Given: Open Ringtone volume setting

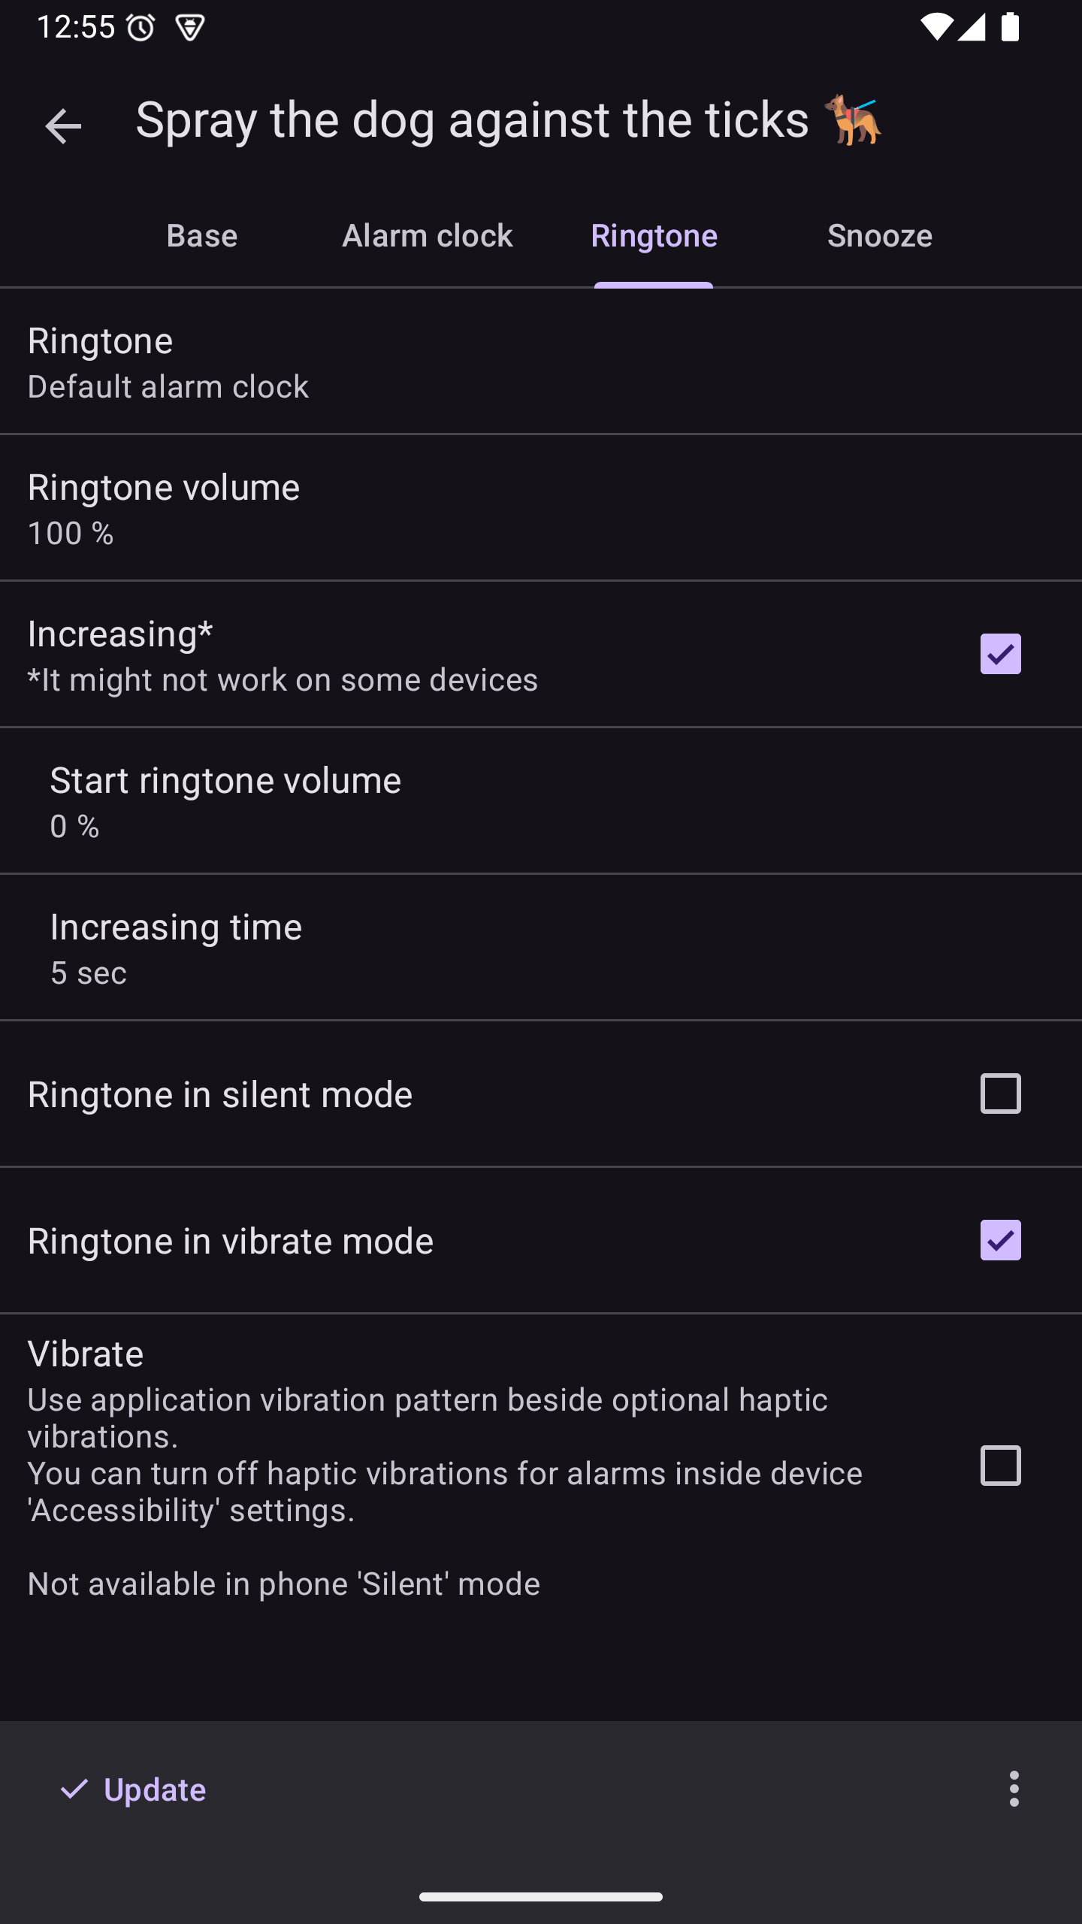Looking at the screenshot, I should coord(541,509).
